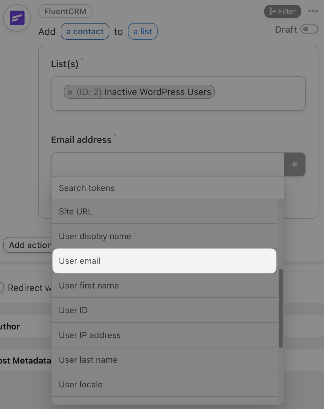Select the User ID token

[x=165, y=310]
